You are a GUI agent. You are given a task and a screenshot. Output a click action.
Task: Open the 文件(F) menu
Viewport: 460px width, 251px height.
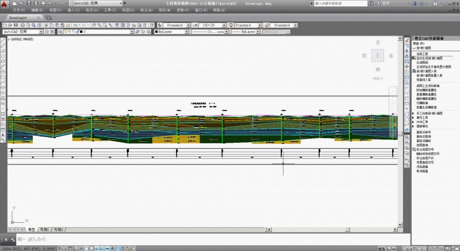pyautogui.click(x=18, y=10)
